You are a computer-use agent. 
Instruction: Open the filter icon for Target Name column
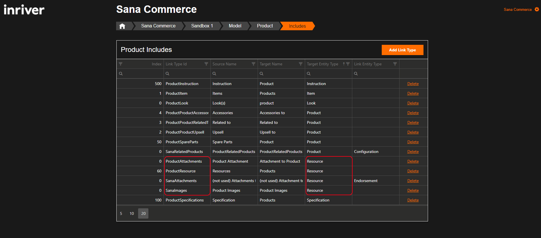301,64
